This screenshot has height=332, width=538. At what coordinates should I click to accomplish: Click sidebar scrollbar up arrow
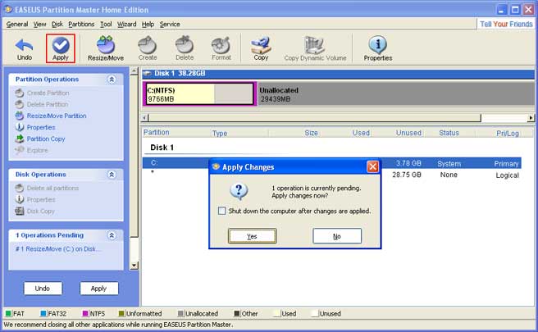click(134, 71)
